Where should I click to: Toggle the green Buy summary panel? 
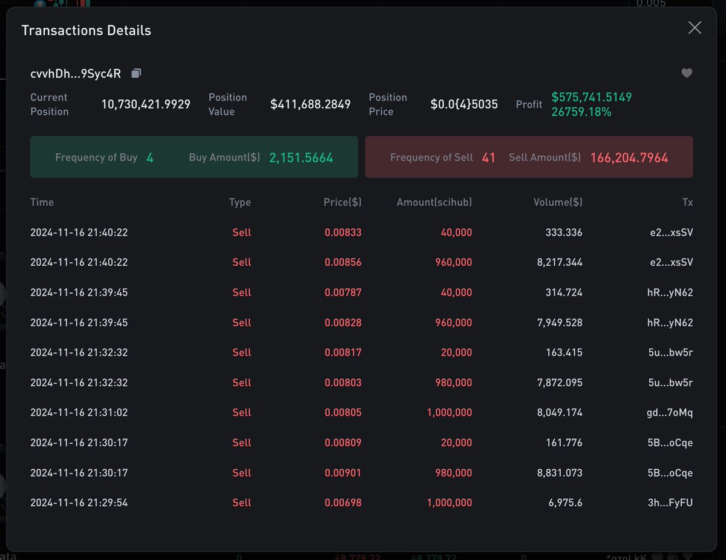[194, 157]
